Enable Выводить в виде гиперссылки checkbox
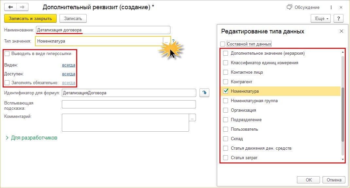Image resolution: width=350 pixels, height=188 pixels. tap(7, 53)
